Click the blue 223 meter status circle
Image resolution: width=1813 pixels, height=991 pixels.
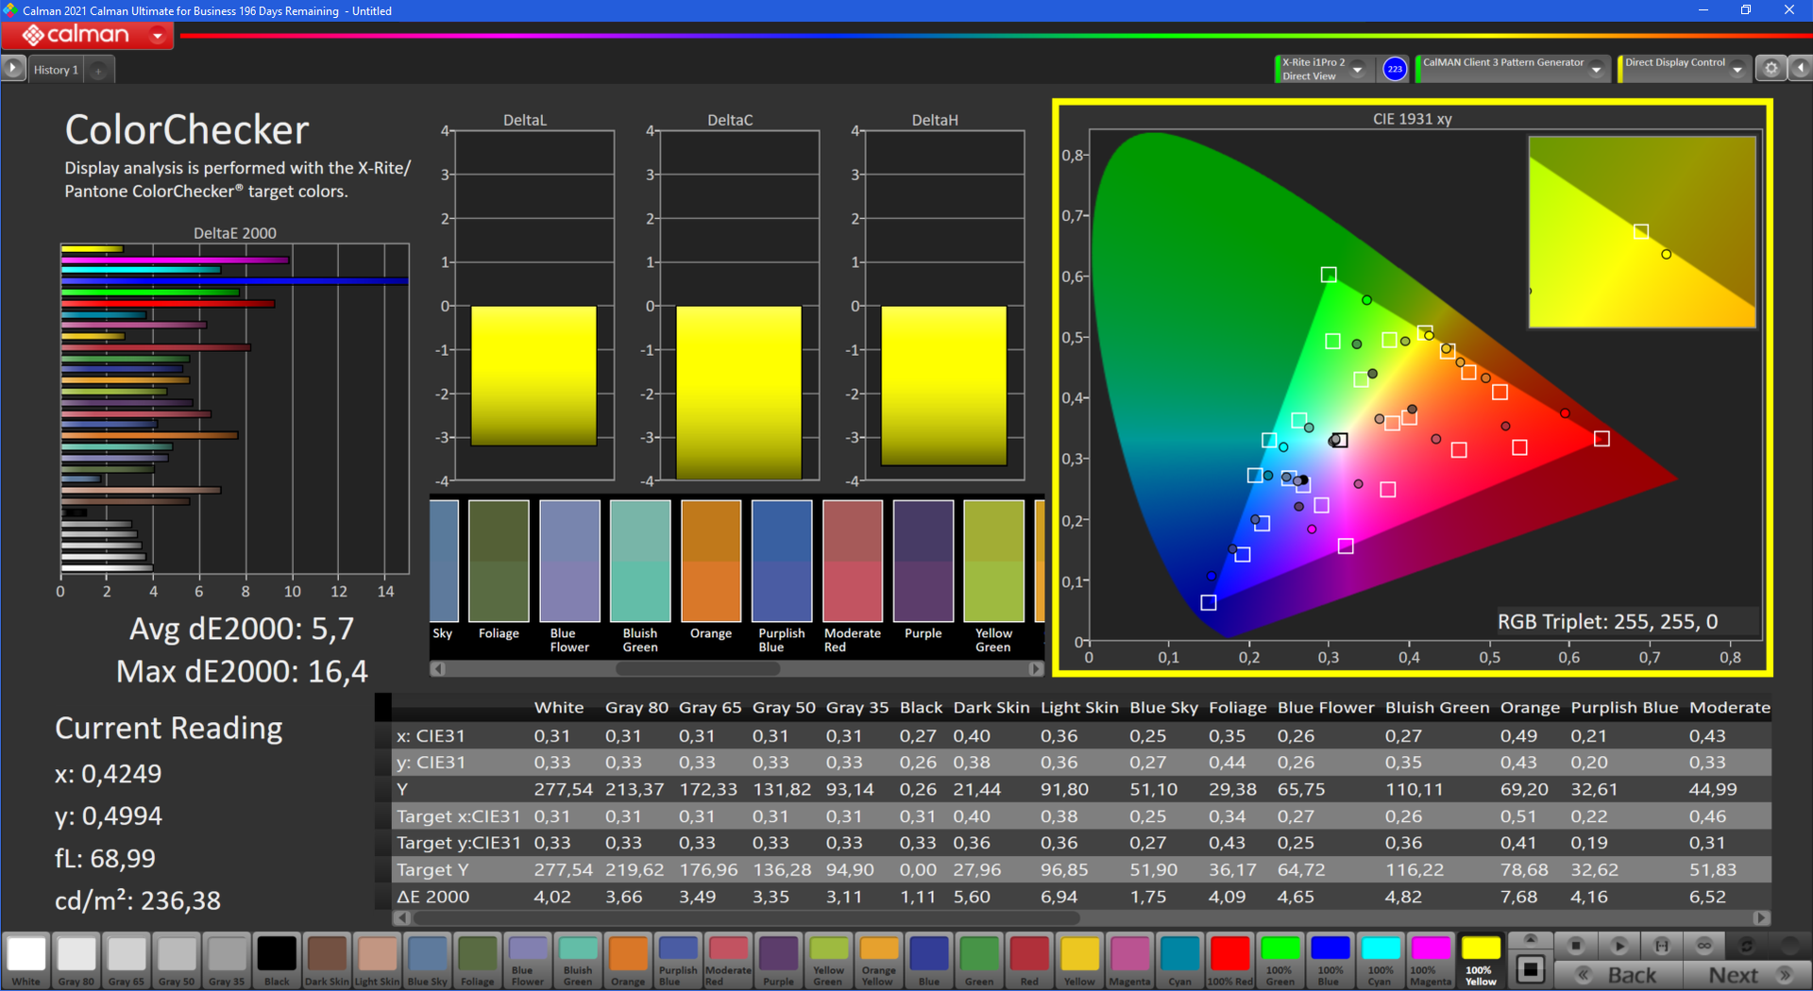[x=1395, y=69]
